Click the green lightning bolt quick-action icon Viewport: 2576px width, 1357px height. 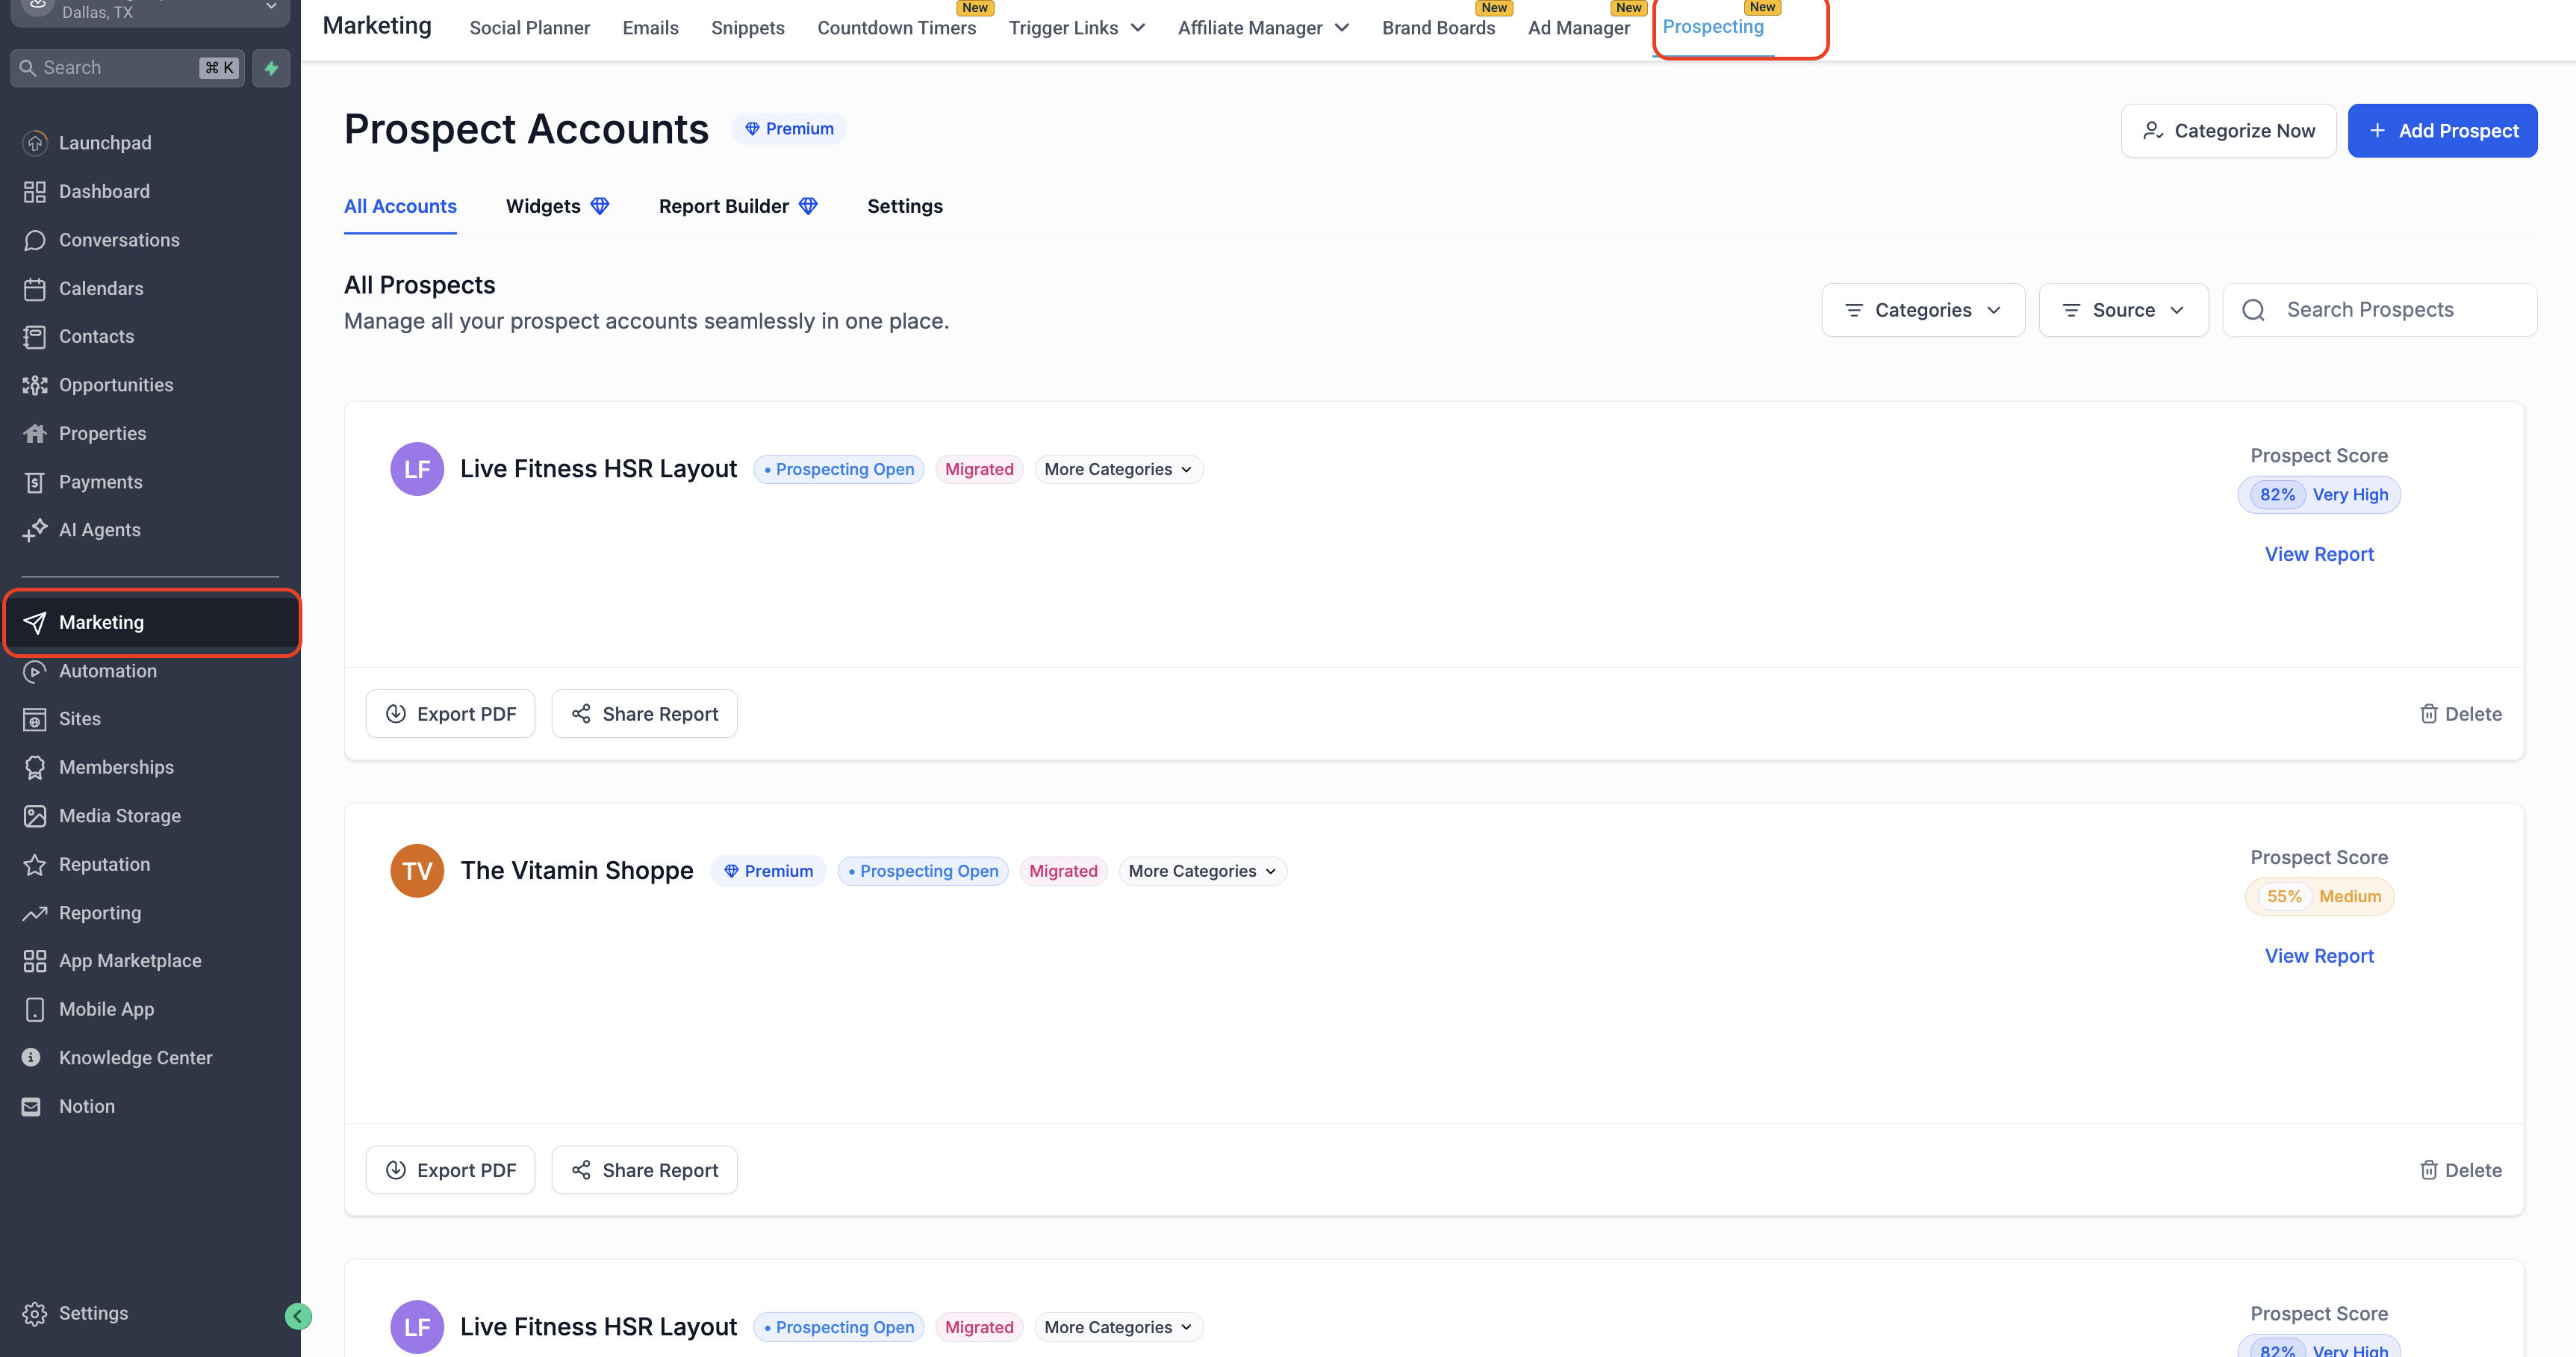(271, 68)
